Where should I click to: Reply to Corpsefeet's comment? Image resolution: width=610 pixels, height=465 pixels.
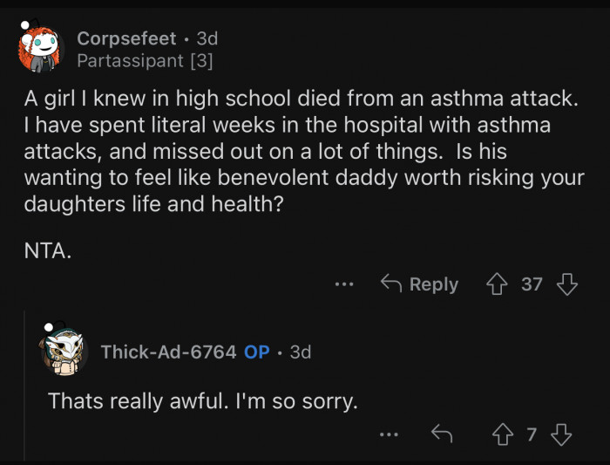[420, 284]
